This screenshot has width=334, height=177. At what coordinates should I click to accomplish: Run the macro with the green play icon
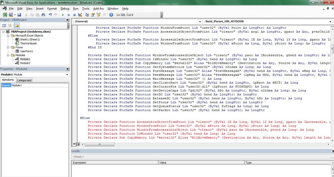[x=63, y=15]
